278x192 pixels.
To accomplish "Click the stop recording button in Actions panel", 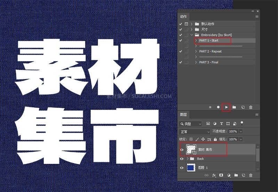I will tap(210, 107).
